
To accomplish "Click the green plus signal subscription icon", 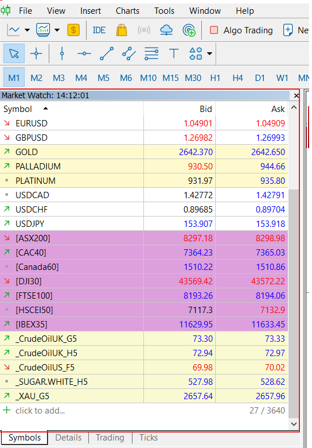I will click(x=189, y=30).
